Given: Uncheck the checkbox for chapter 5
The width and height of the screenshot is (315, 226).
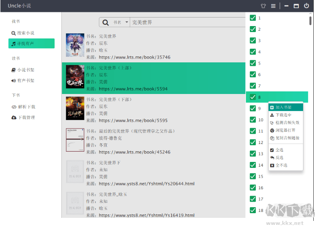Looking at the screenshot, I should pos(253,63).
